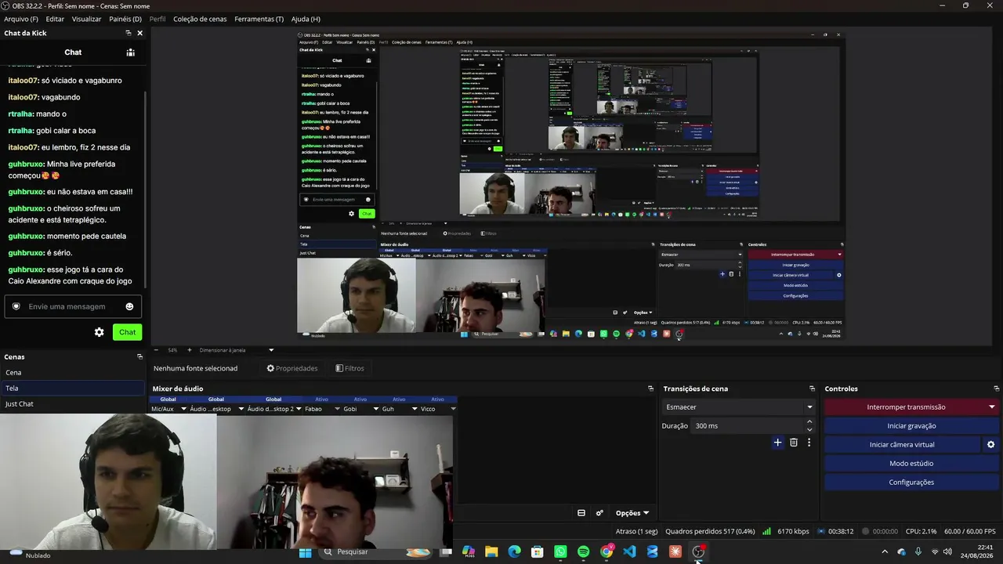Expand Áudio Desktop channel options arrow
The image size is (1003, 564).
tap(240, 409)
